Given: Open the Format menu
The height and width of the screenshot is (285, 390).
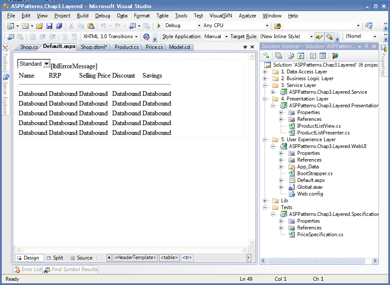Looking at the screenshot, I should click(142, 16).
